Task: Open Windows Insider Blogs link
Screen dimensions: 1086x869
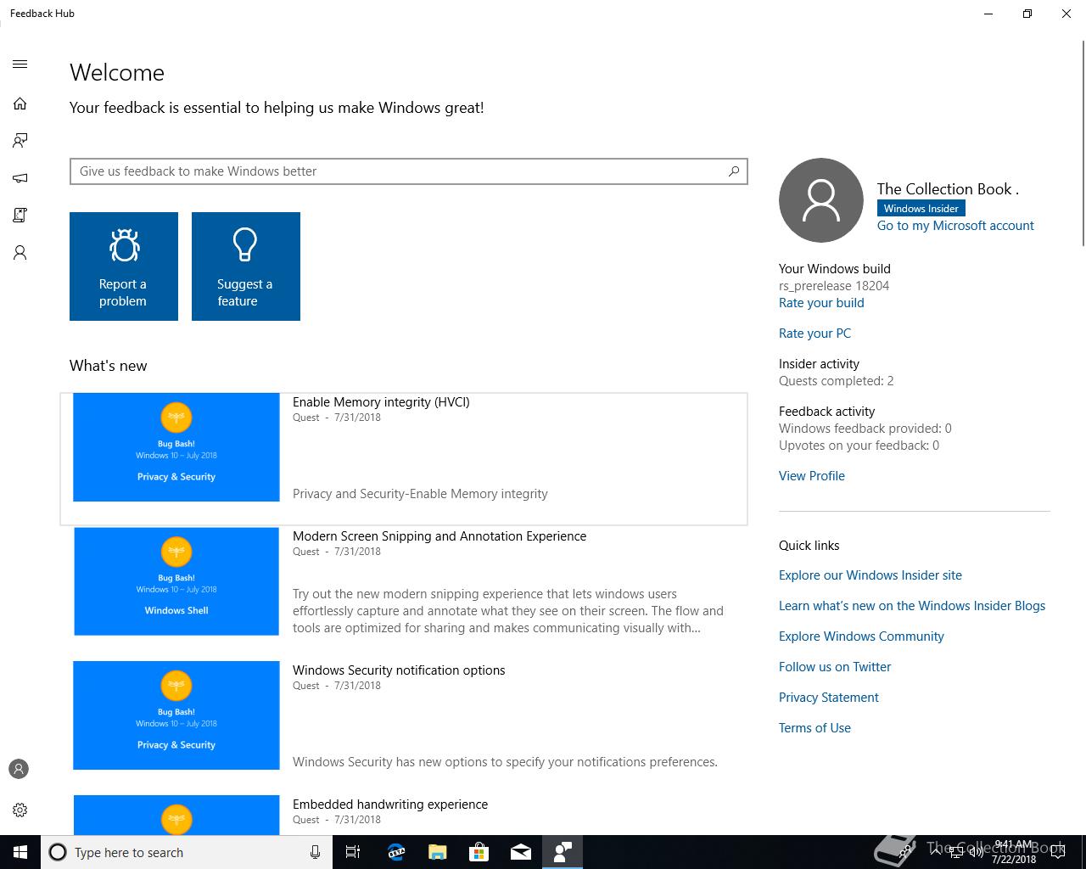Action: click(x=912, y=606)
